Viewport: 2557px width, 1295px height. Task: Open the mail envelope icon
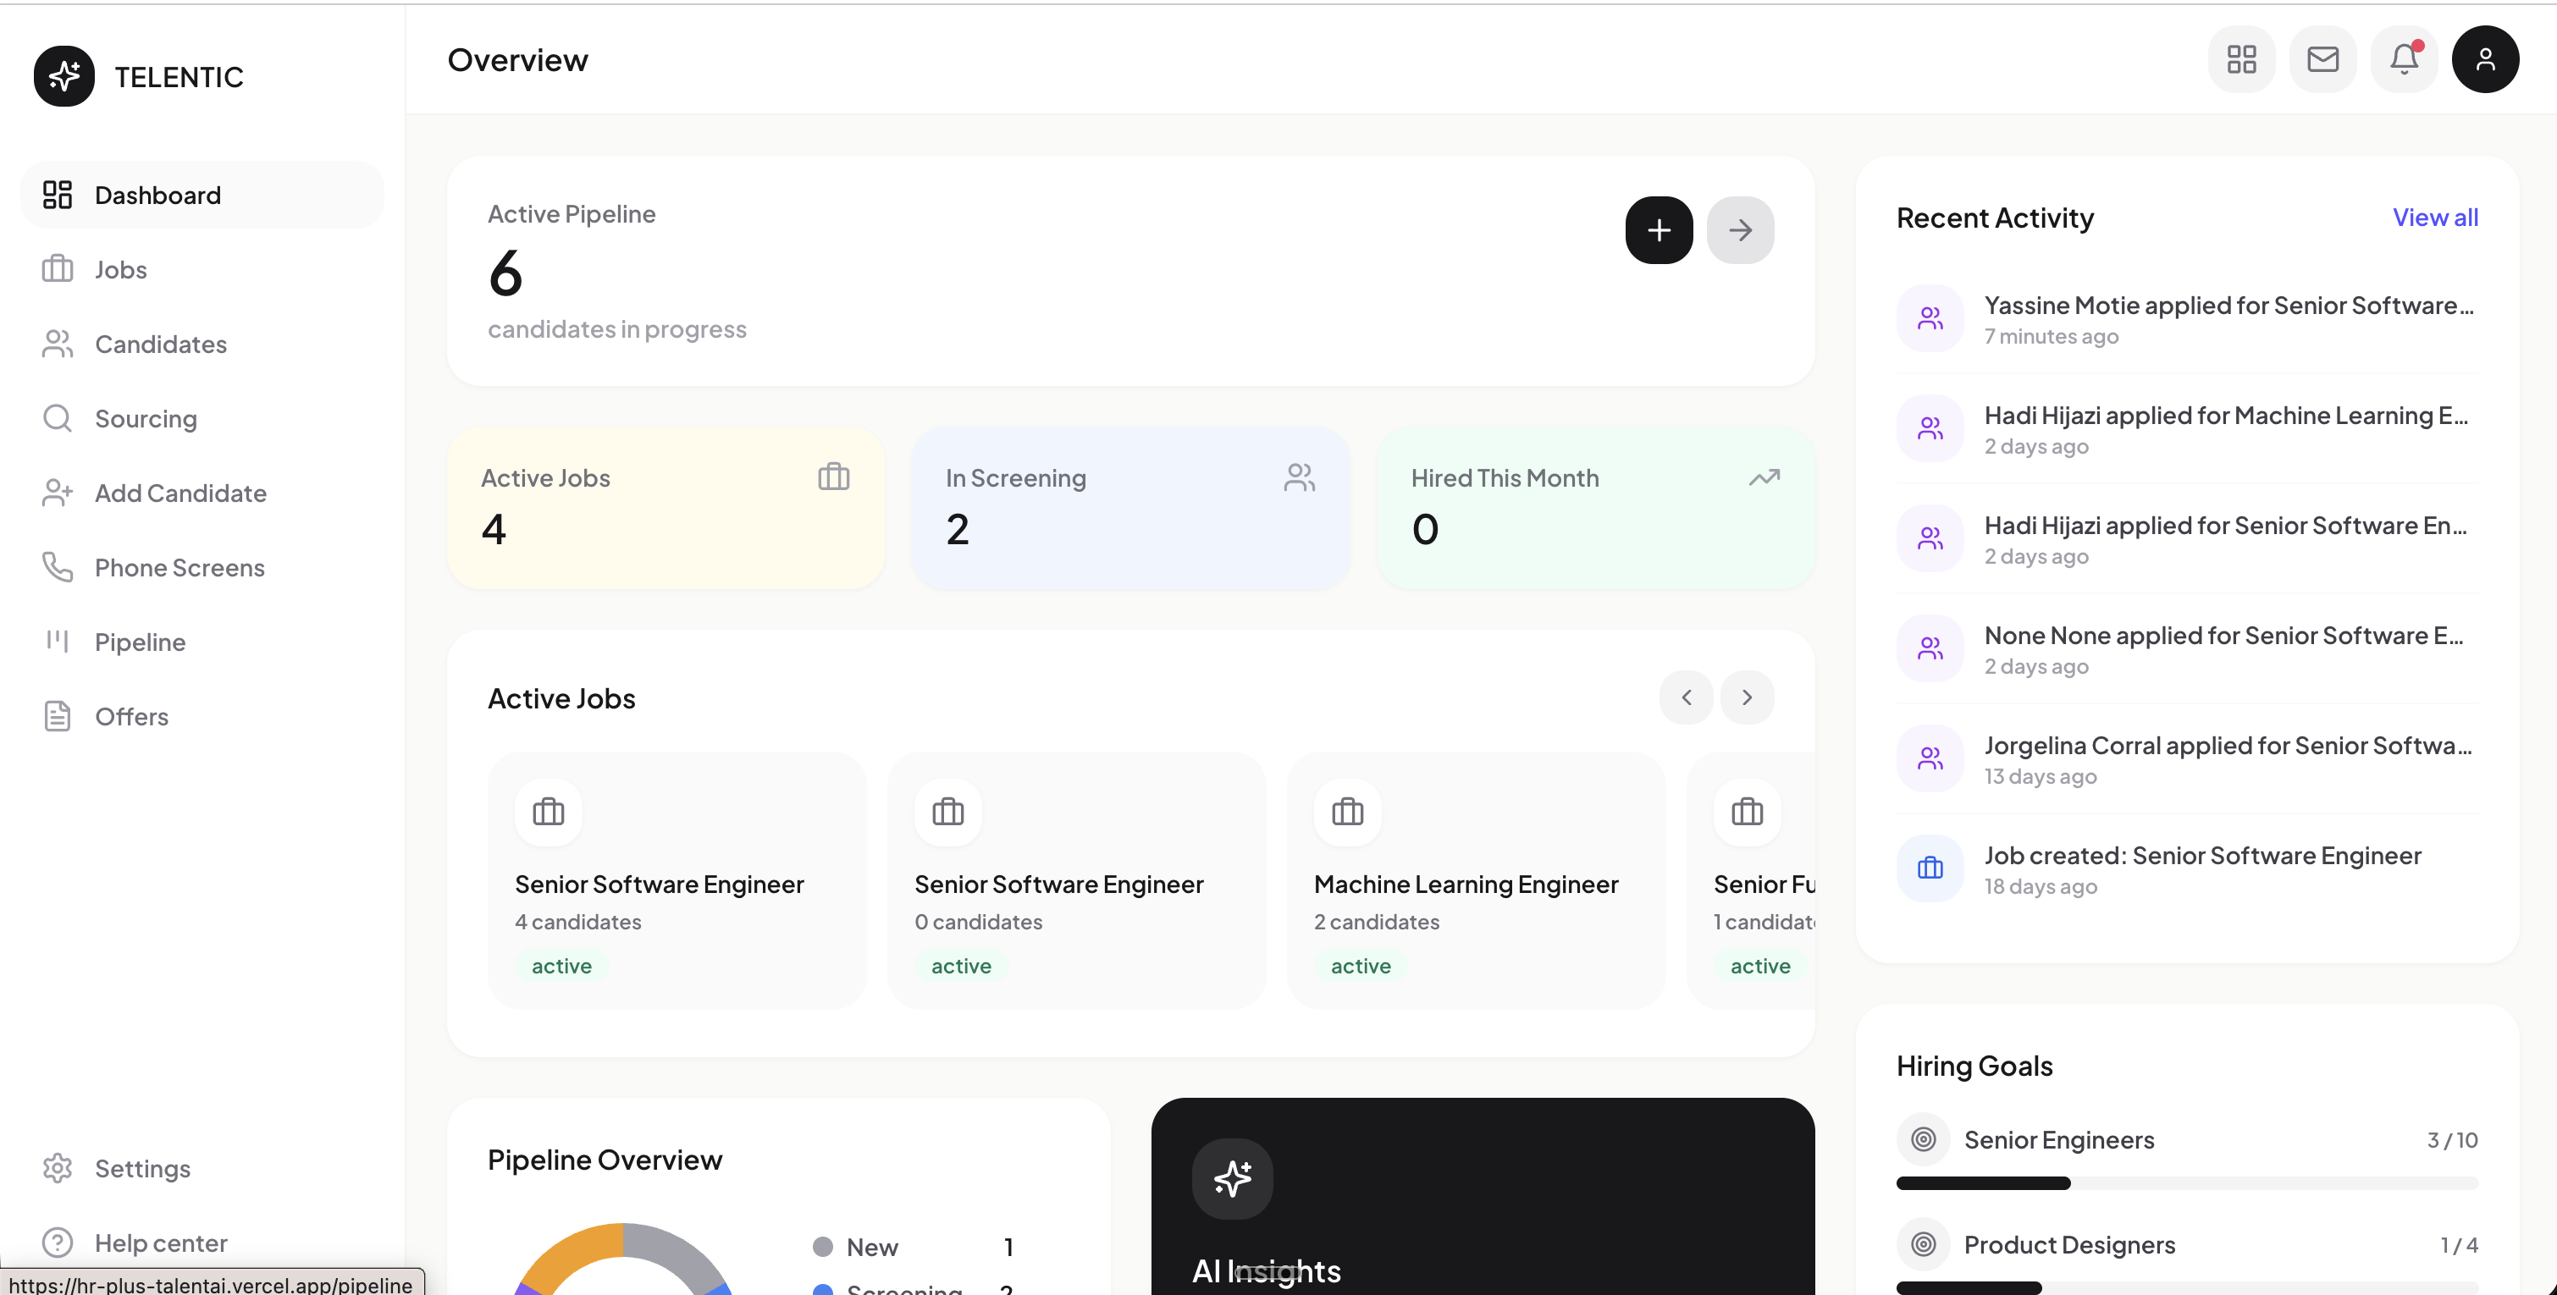coord(2322,59)
